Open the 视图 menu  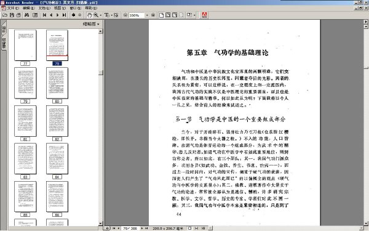[x=60, y=8]
